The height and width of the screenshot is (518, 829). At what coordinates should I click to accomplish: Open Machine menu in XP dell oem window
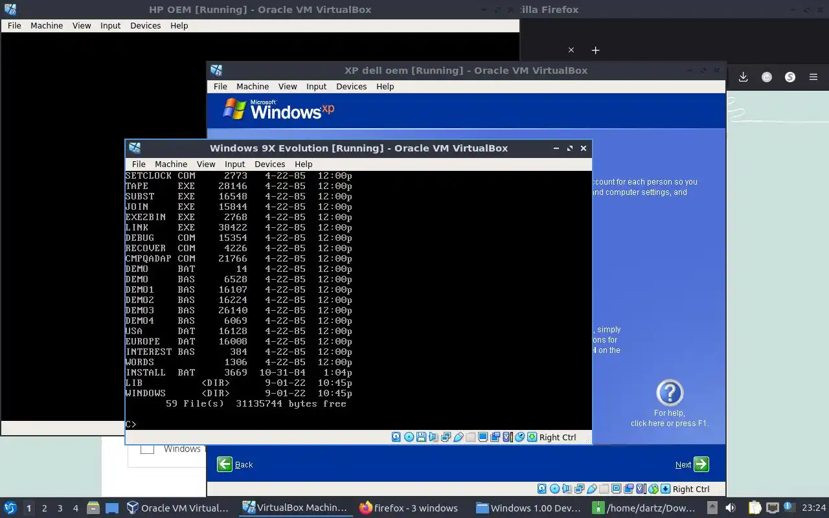point(253,86)
